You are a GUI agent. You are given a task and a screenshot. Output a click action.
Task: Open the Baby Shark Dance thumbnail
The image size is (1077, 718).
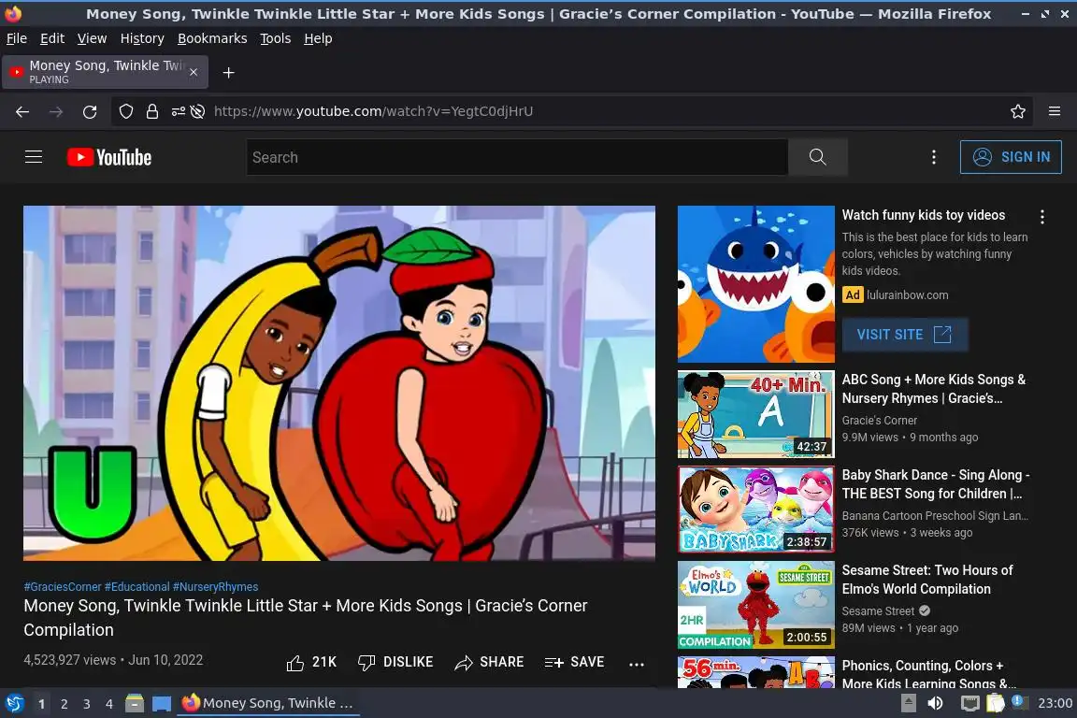tap(755, 510)
